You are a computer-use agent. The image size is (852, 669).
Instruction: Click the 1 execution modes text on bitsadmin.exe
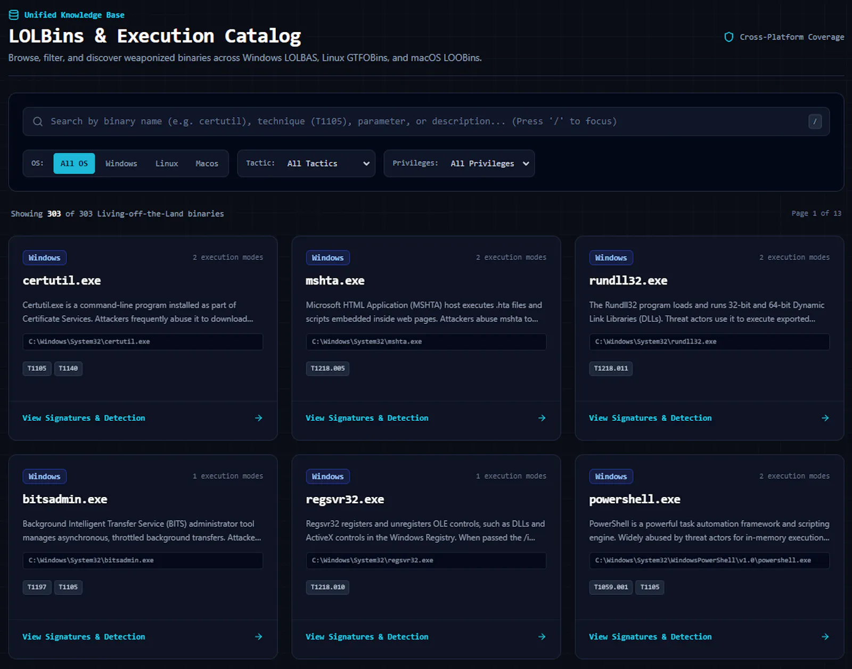[228, 476]
